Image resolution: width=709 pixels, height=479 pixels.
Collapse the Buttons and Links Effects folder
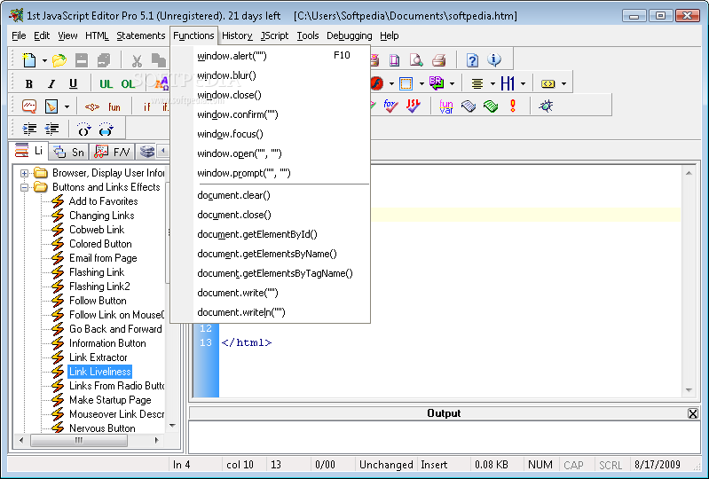[x=25, y=187]
